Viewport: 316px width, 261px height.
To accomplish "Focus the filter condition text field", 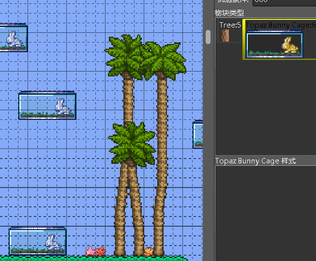I will tap(283, 2).
